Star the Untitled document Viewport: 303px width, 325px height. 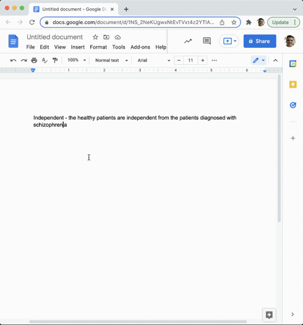pos(95,37)
